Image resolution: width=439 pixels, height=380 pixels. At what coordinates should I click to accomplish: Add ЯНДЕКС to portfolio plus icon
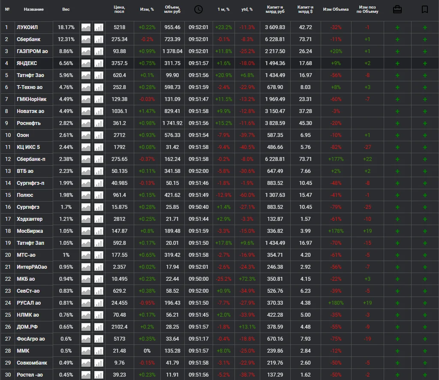click(397, 63)
